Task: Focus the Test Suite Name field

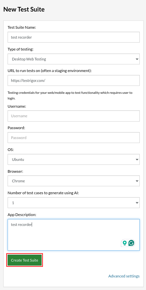Action: pyautogui.click(x=74, y=37)
